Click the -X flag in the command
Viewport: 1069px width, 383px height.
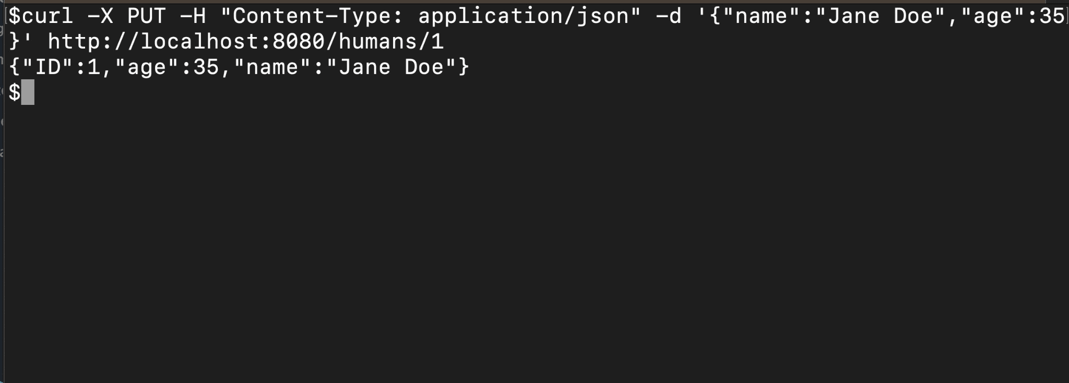coord(101,16)
